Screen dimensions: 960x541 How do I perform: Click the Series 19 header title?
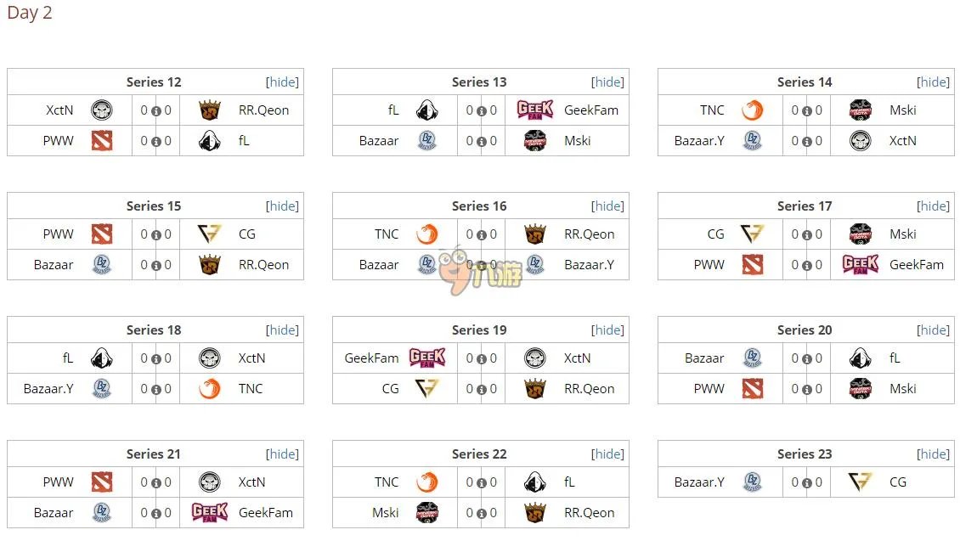479,330
